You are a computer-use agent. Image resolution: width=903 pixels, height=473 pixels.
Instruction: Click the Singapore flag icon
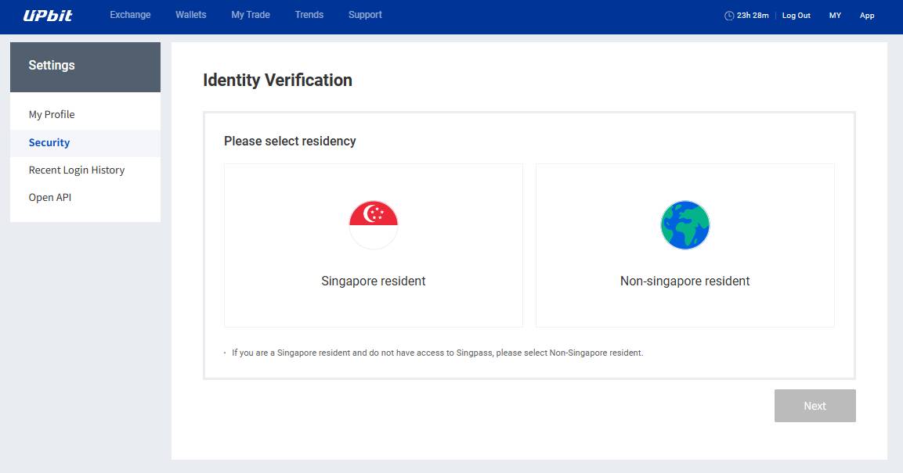point(373,224)
